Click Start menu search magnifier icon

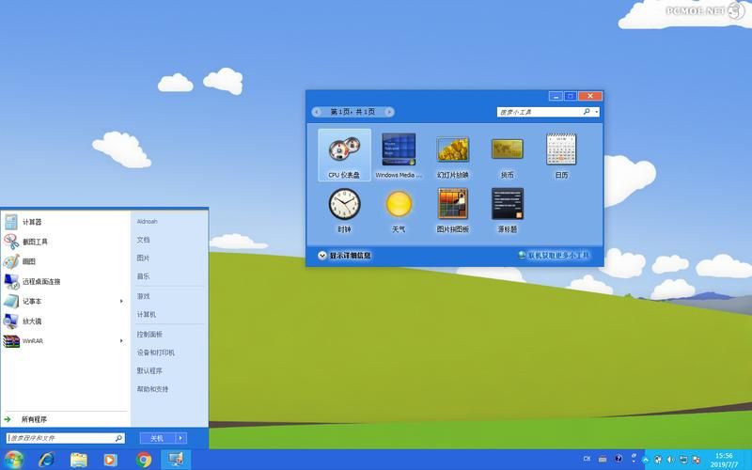(x=119, y=438)
